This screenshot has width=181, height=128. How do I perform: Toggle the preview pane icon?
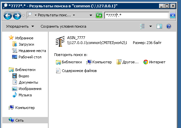[159, 26]
